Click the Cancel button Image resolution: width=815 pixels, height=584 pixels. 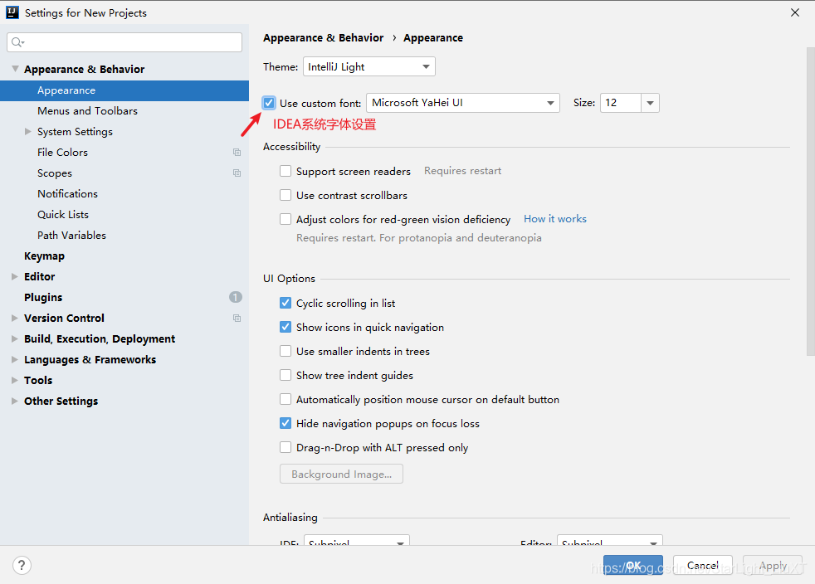pyautogui.click(x=703, y=565)
